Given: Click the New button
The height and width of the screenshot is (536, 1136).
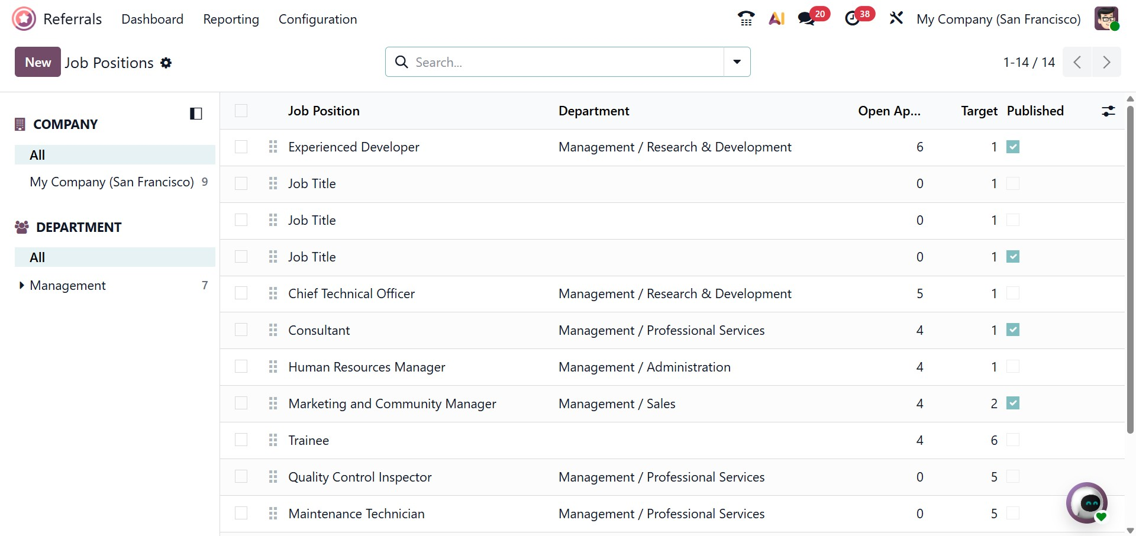Looking at the screenshot, I should click(x=38, y=62).
